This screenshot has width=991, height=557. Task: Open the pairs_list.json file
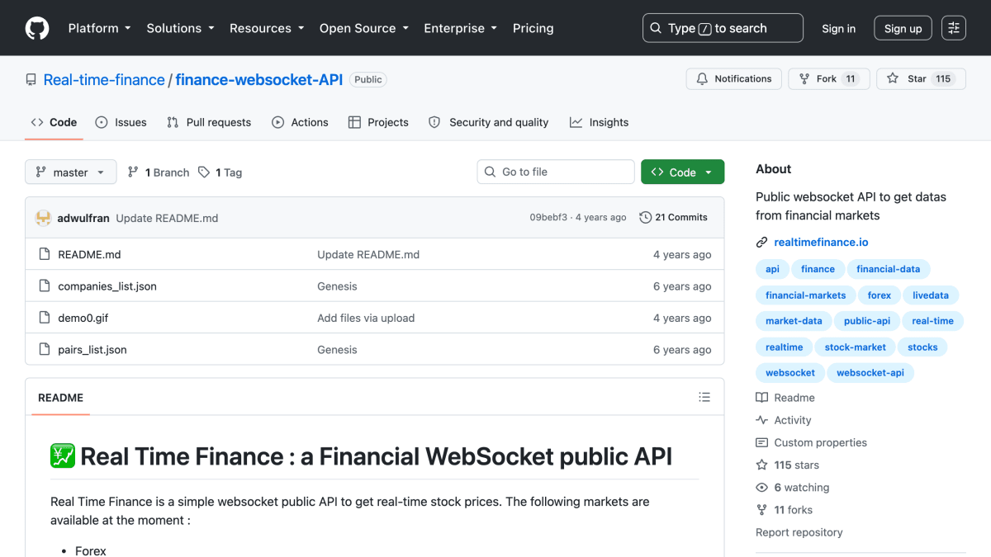coord(92,350)
